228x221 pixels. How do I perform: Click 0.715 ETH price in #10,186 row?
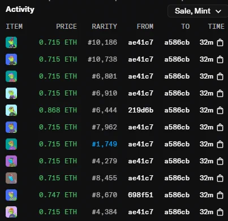point(58,42)
